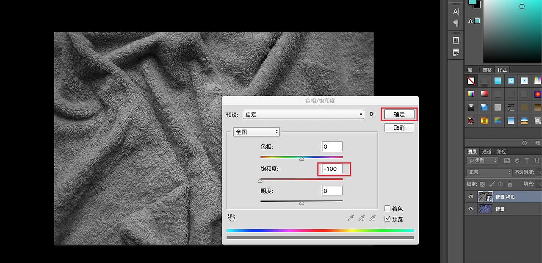The width and height of the screenshot is (542, 263).
Task: Click the on-image adjustment hand tool
Action: click(231, 218)
